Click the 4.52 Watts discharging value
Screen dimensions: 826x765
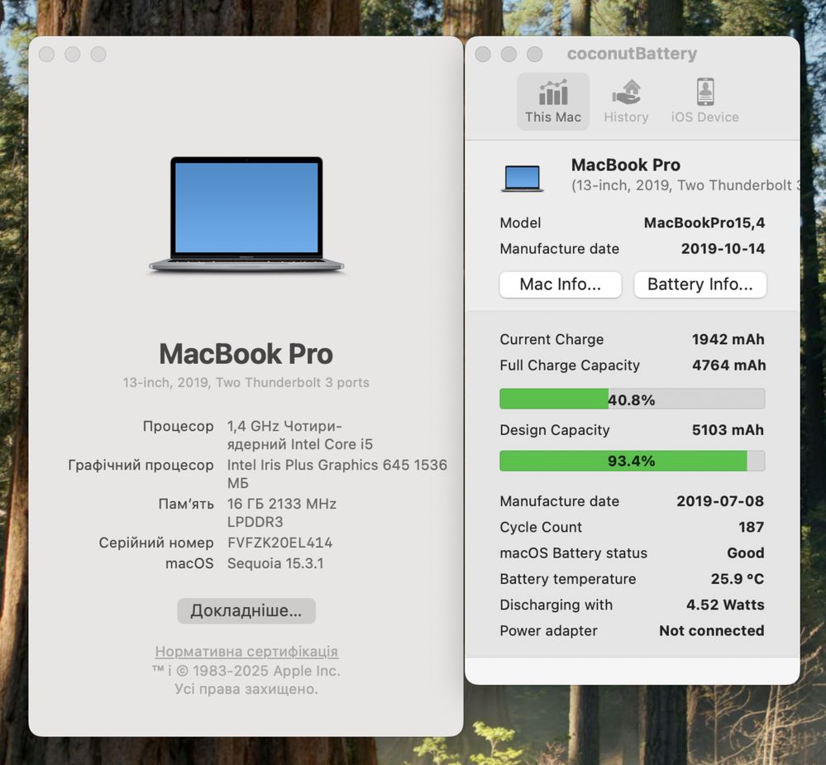click(x=725, y=605)
